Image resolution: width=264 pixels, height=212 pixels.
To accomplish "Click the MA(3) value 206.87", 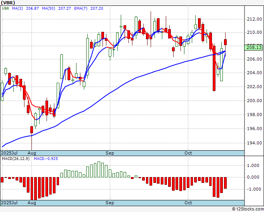I will pos(32,9).
